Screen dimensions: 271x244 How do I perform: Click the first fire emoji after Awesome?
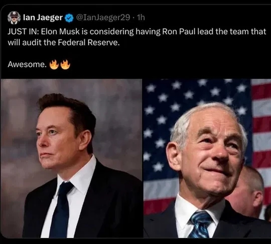click(x=54, y=64)
